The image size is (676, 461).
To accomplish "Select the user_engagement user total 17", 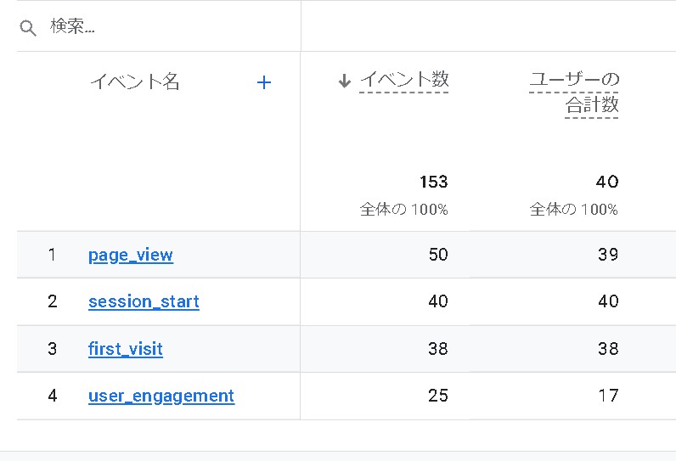I will [x=607, y=396].
